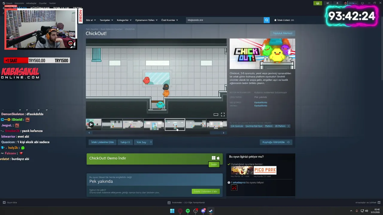Image resolution: width=383 pixels, height=215 pixels.
Task: Expand the Oynamanın Yolları dropdown
Action: click(x=146, y=20)
